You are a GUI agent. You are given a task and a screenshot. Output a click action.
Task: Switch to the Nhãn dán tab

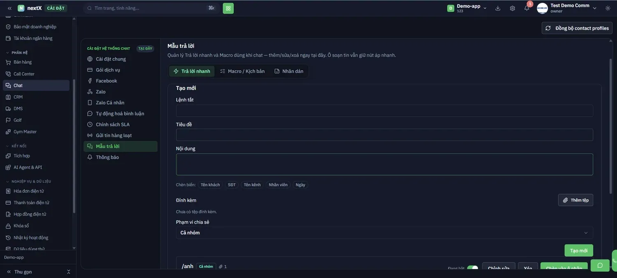289,71
